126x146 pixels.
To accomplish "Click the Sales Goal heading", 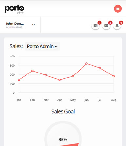I will pyautogui.click(x=63, y=112).
